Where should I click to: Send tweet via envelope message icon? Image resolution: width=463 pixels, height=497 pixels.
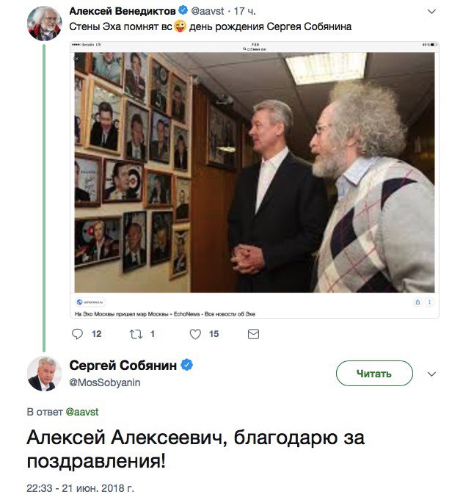(254, 334)
